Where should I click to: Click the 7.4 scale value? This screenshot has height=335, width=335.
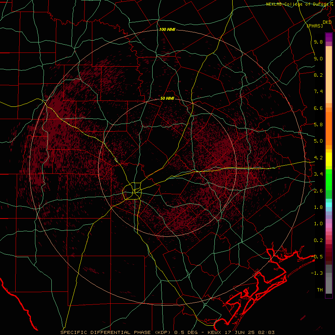[318, 92]
